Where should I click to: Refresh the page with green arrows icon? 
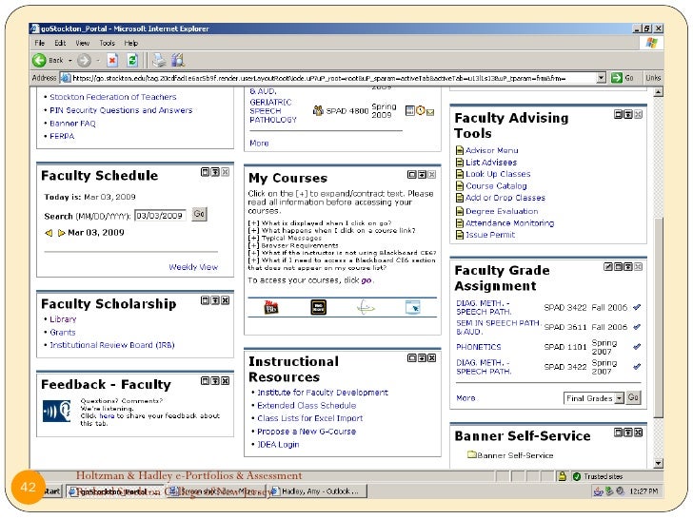pyautogui.click(x=132, y=60)
